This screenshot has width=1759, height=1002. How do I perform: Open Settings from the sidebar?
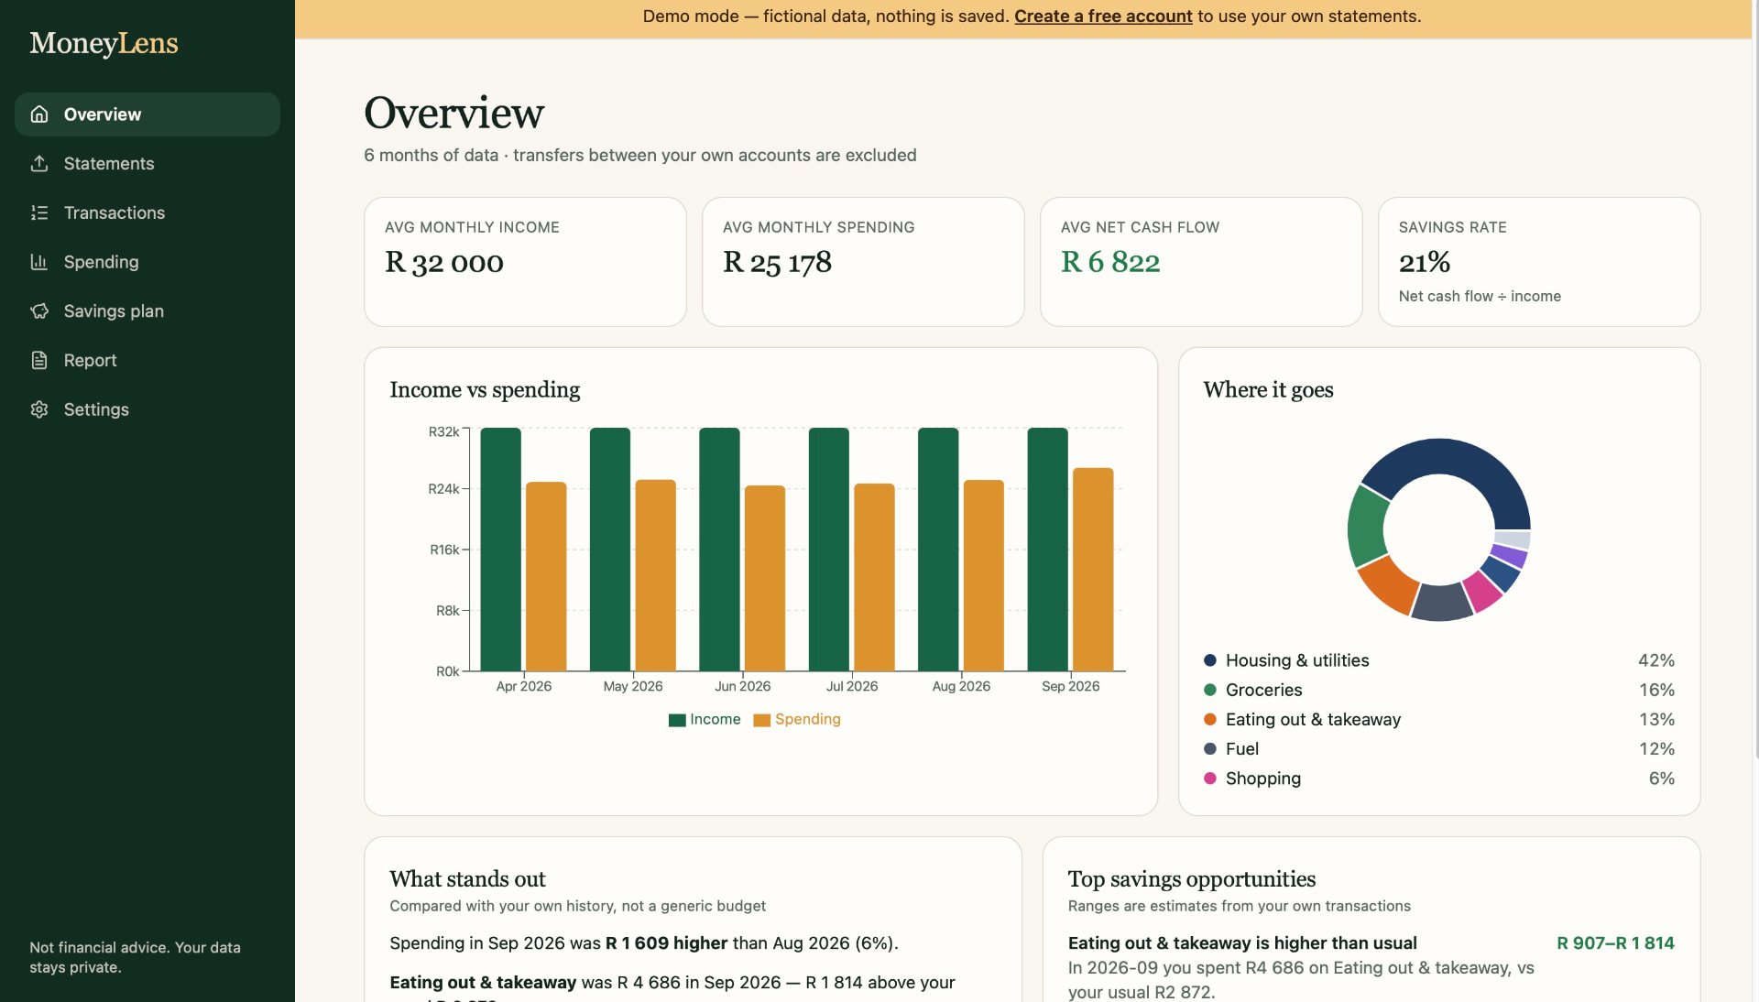point(147,409)
